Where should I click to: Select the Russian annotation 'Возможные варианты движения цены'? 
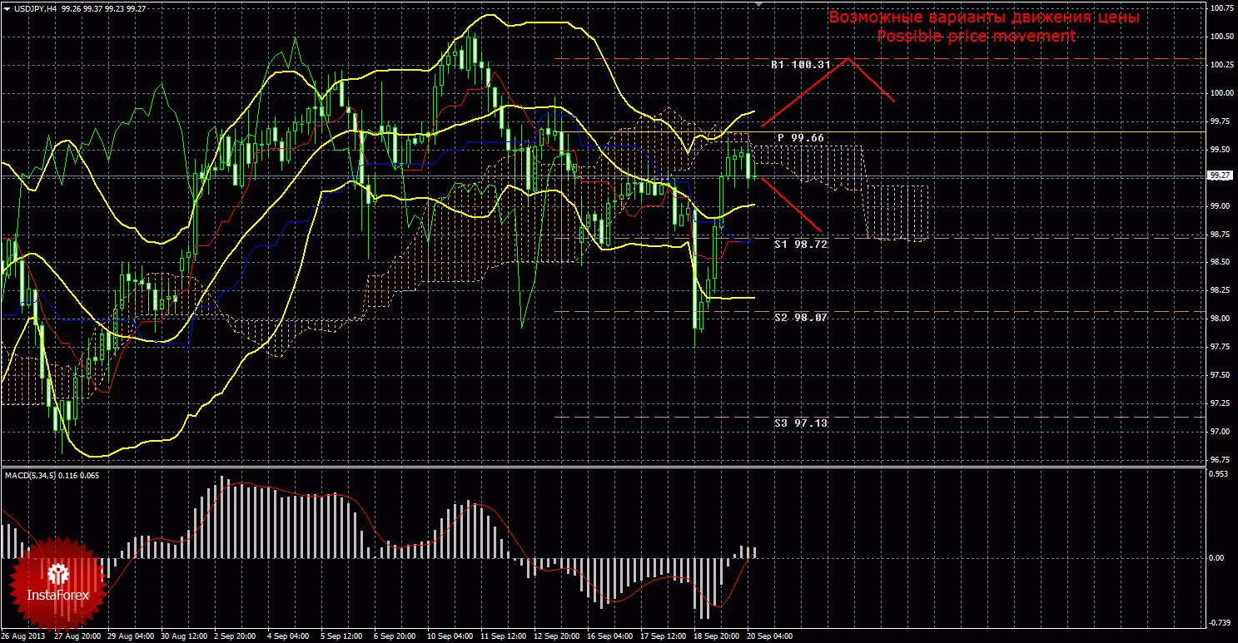(983, 17)
